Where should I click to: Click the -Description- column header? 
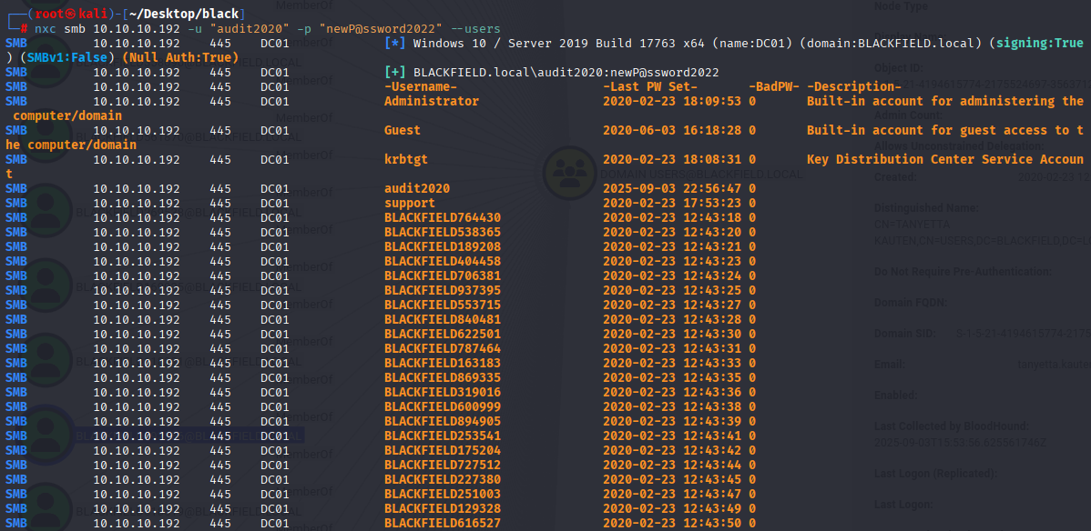pos(854,87)
